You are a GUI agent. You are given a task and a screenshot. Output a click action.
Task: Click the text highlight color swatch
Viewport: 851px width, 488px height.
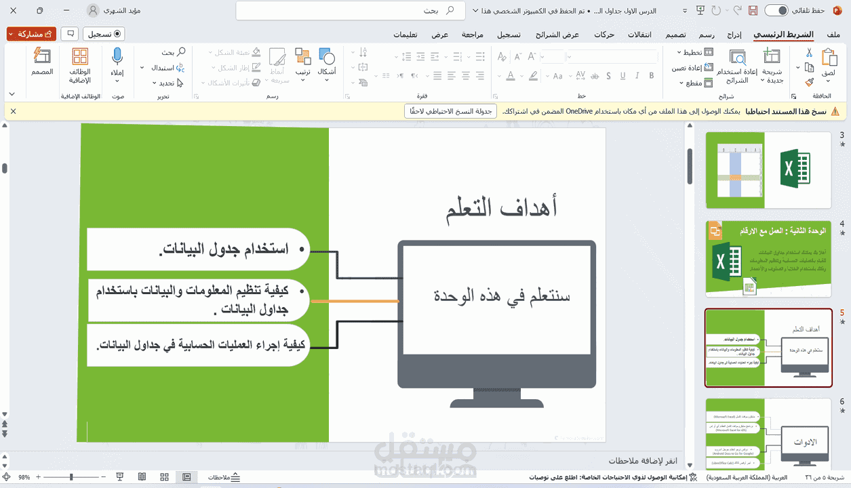pos(532,76)
